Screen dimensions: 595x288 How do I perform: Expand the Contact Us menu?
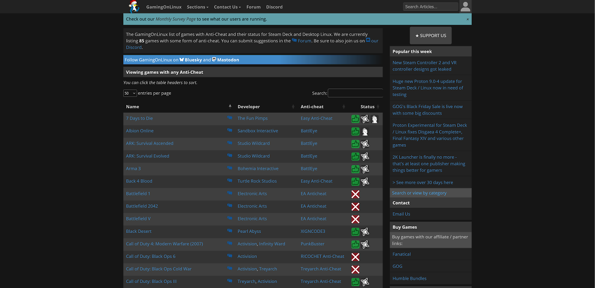click(227, 7)
